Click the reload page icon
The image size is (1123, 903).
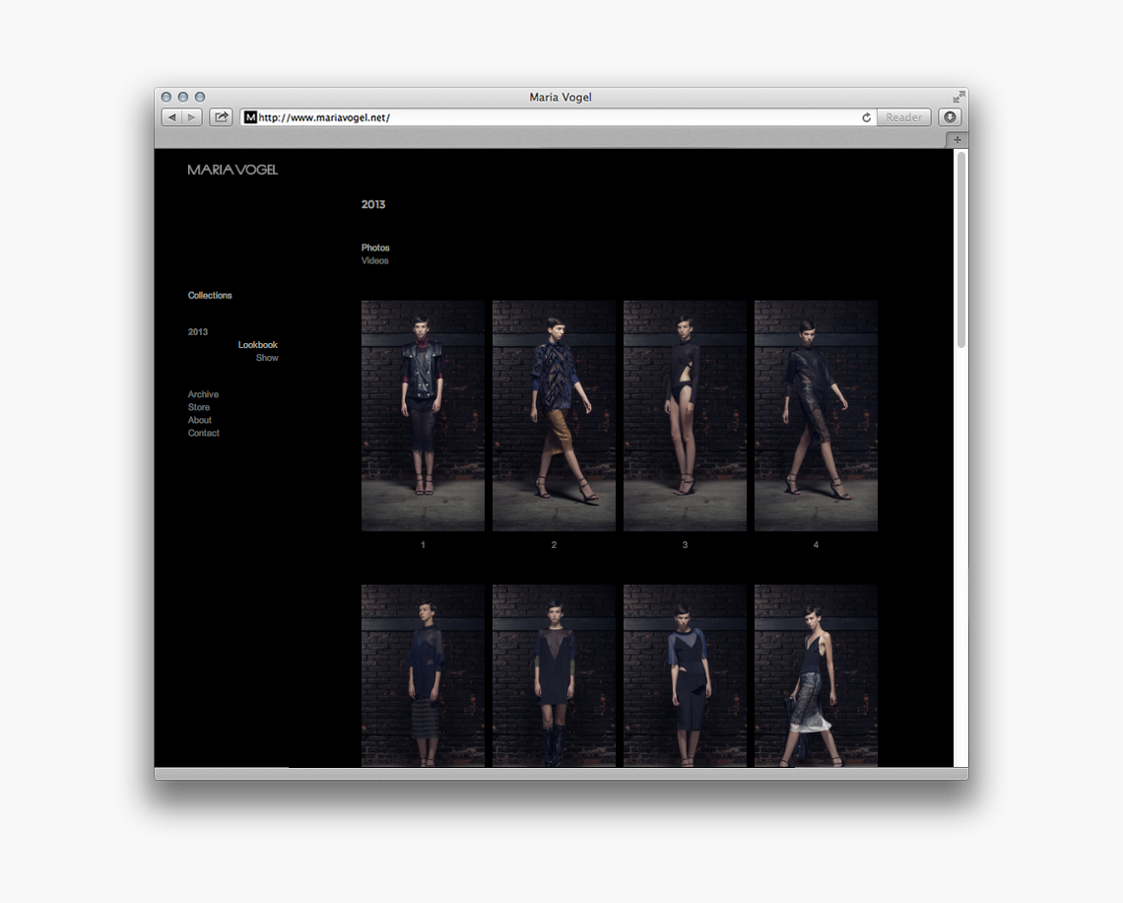(866, 117)
